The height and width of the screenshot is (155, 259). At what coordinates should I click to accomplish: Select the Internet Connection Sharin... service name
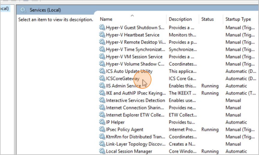click(x=135, y=108)
